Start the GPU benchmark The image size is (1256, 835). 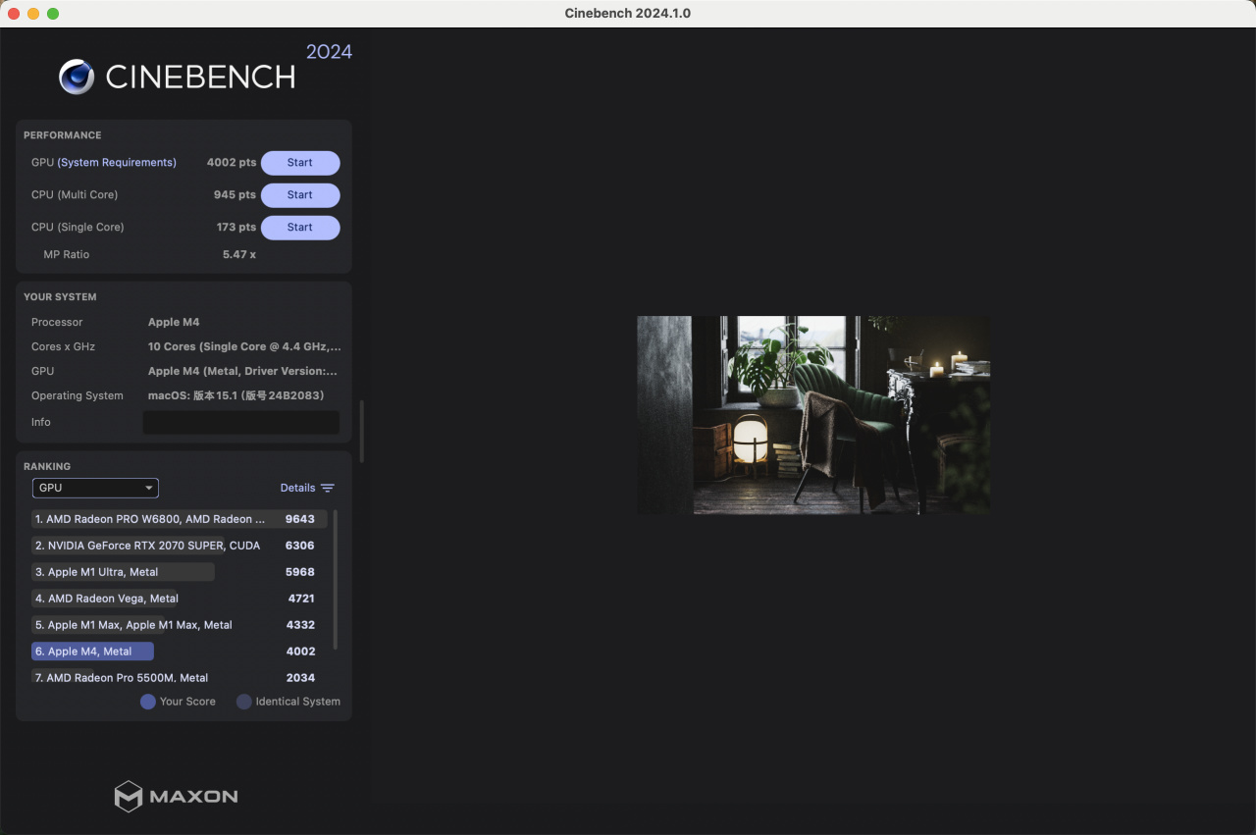(x=300, y=163)
